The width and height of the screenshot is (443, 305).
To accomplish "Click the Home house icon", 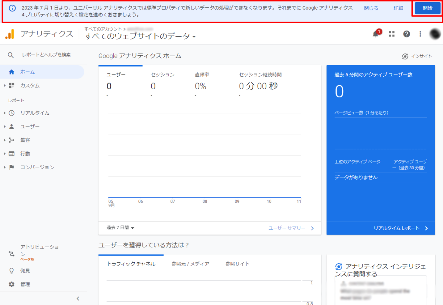I will coord(11,72).
